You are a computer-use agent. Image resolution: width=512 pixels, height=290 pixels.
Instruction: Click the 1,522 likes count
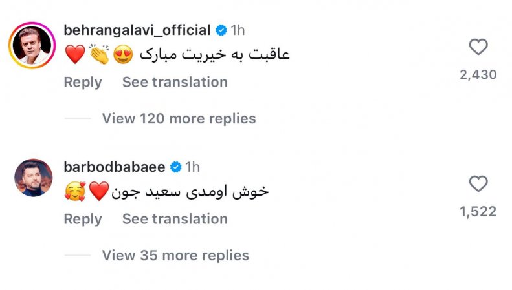478,212
